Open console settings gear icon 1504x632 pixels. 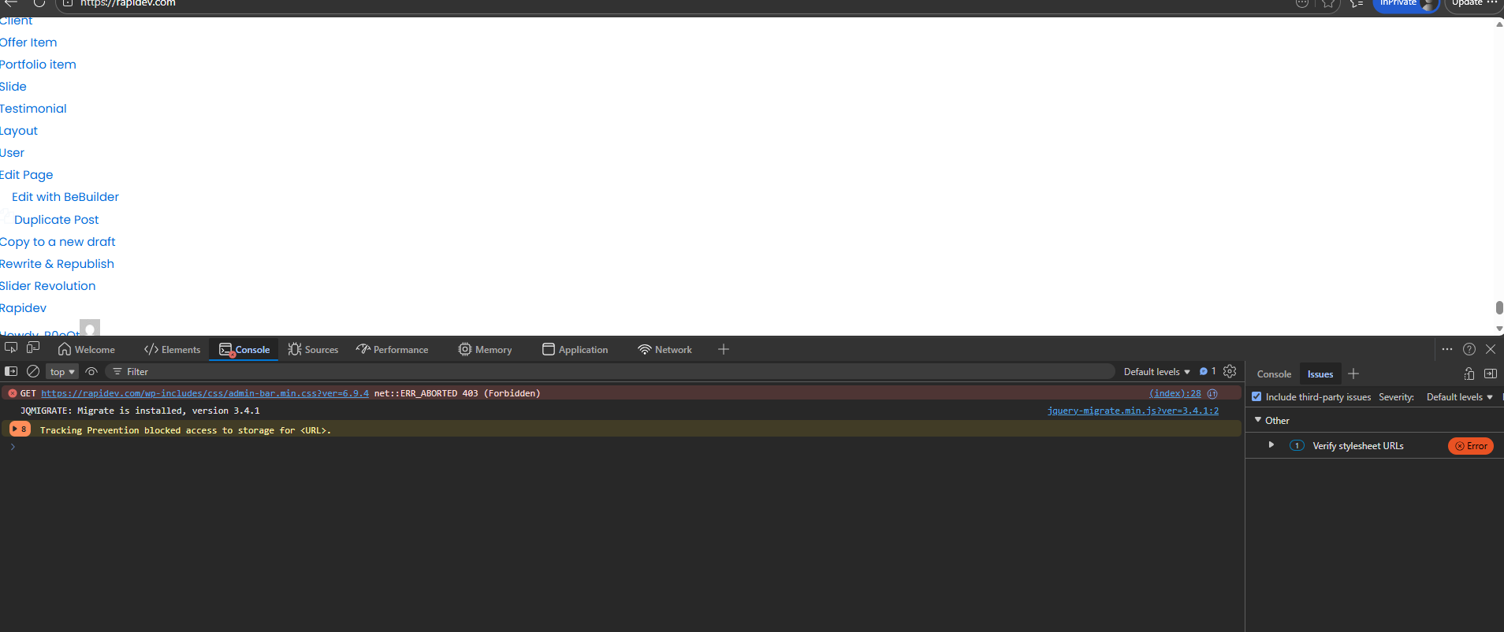pos(1230,371)
